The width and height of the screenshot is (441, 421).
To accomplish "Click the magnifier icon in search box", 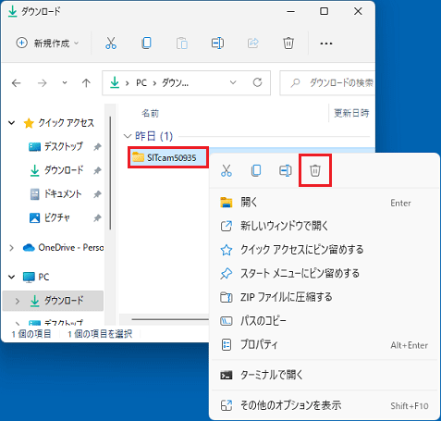I will (295, 82).
